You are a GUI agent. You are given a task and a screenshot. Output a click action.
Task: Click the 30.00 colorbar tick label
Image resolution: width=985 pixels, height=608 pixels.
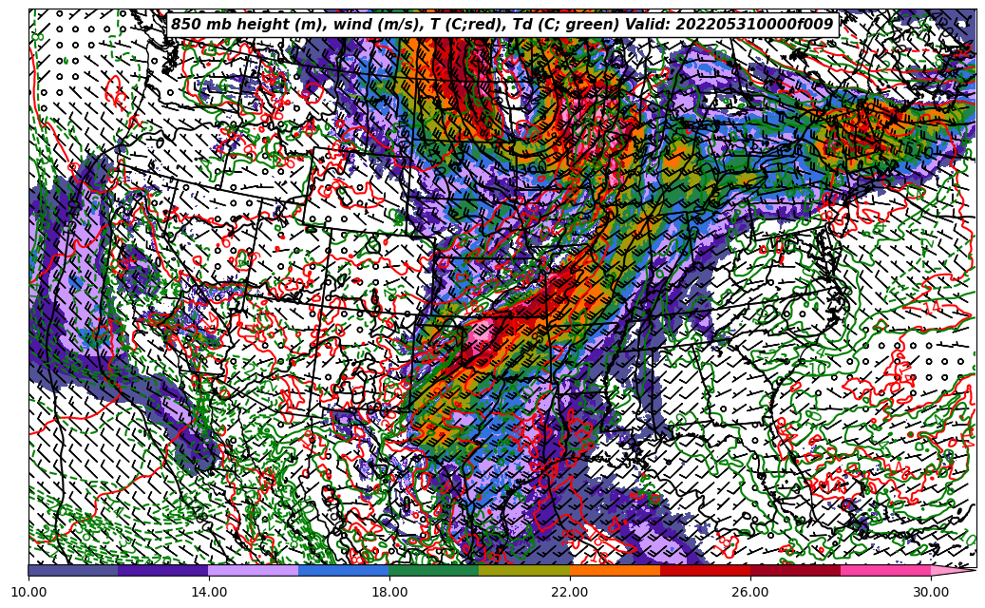(x=931, y=592)
